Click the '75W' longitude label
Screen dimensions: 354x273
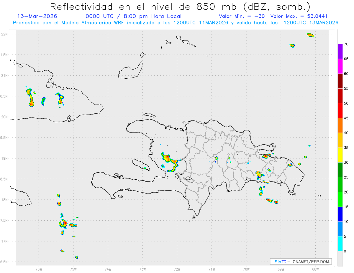pyautogui.click(x=73, y=269)
